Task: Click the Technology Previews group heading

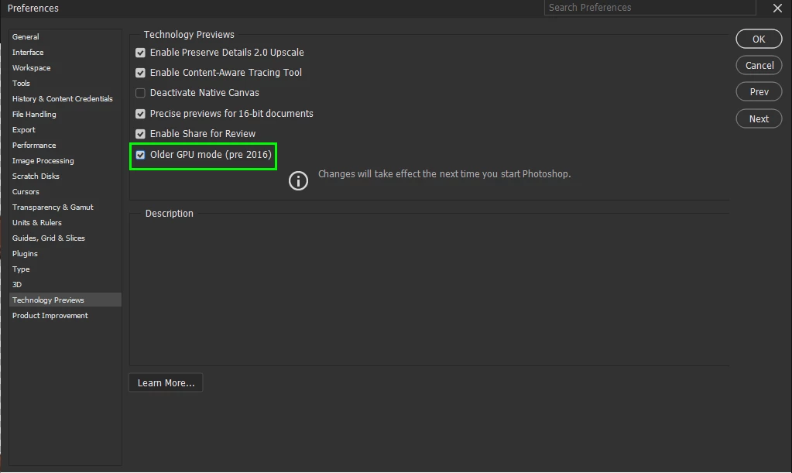Action: [x=189, y=34]
